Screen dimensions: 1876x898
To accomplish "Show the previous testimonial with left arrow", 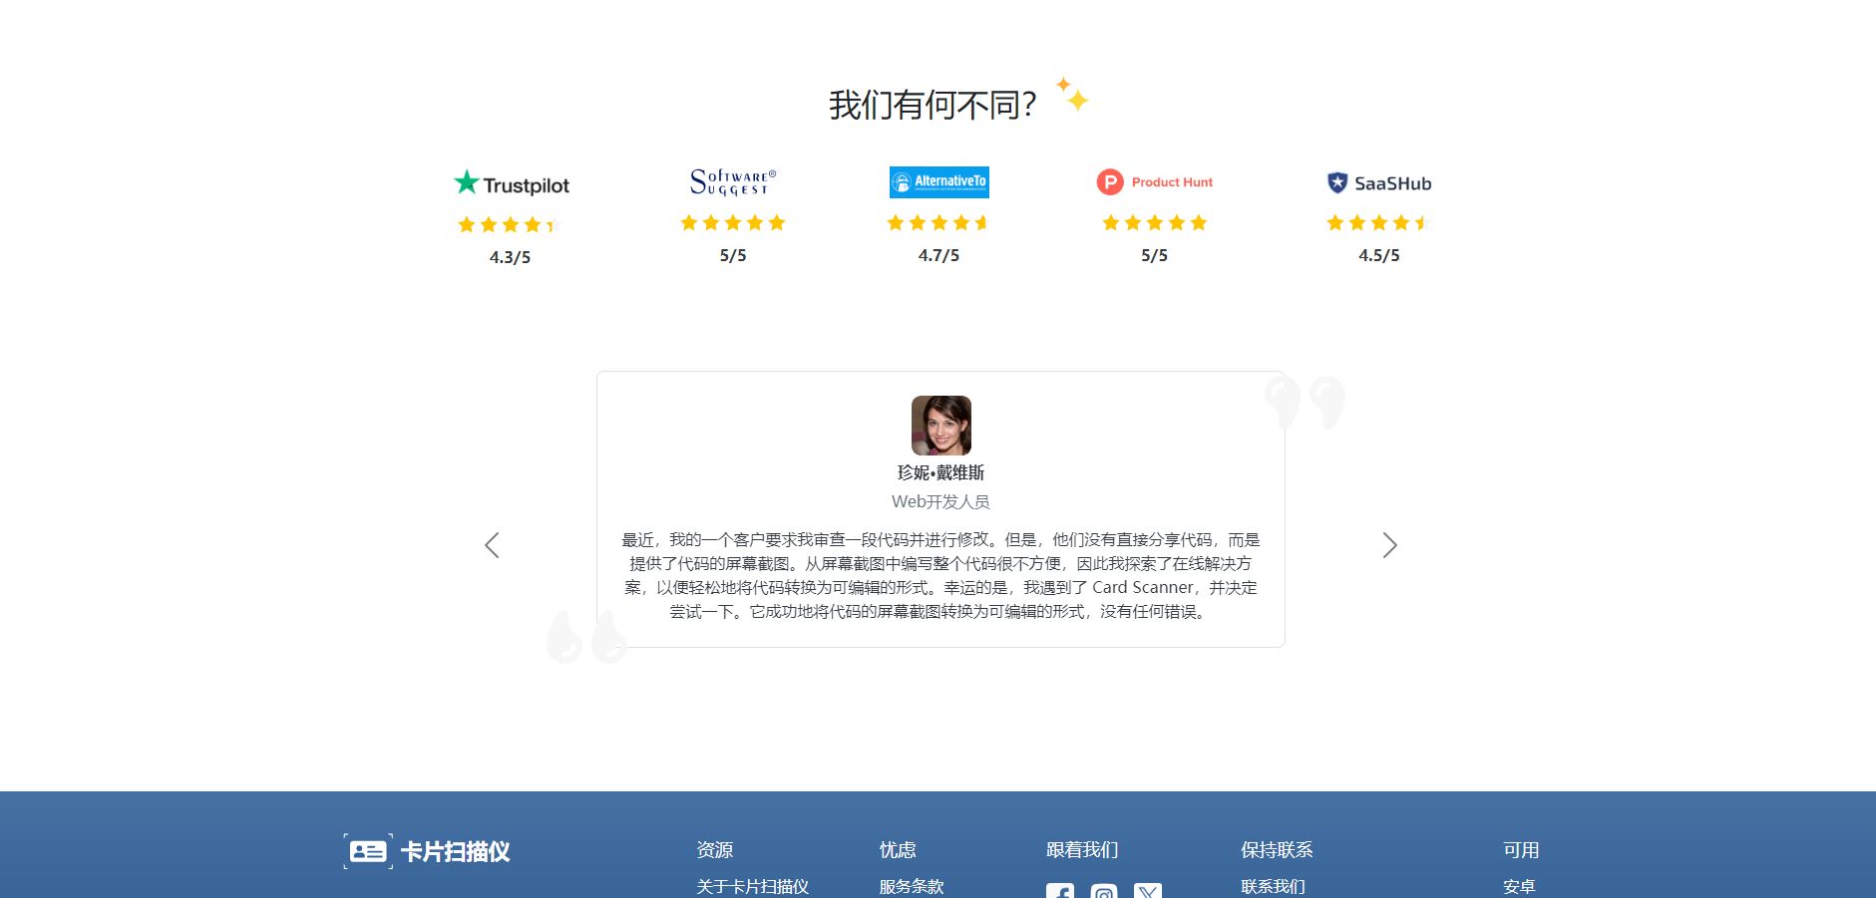I will click(x=492, y=545).
